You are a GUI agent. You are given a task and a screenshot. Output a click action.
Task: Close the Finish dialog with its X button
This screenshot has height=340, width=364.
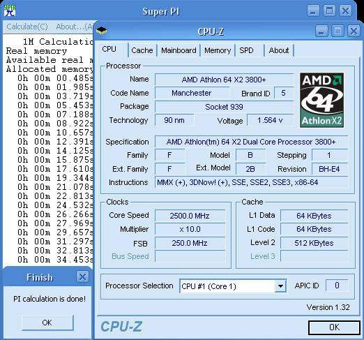tap(82, 276)
